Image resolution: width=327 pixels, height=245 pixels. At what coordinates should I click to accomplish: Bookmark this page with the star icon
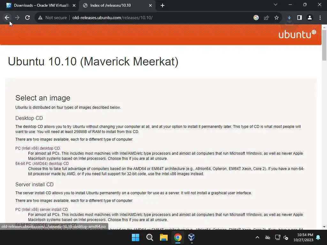click(x=277, y=18)
